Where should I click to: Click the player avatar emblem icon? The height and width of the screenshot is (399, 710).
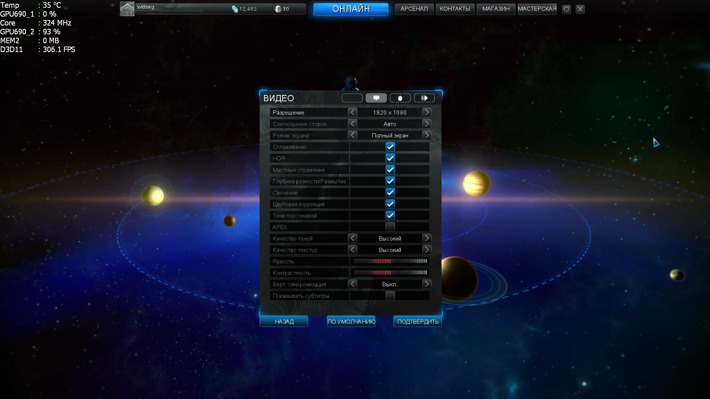pos(127,9)
